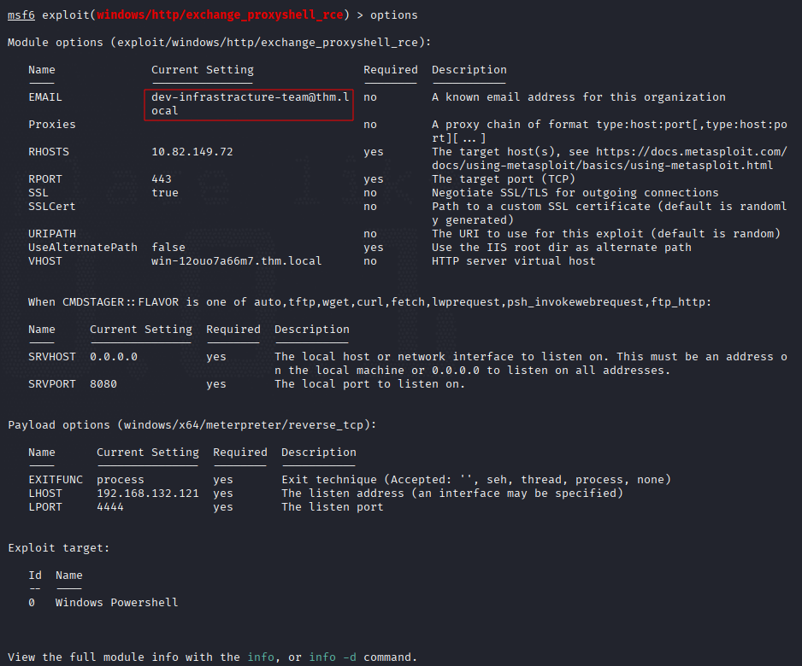This screenshot has height=666, width=802.
Task: Click 'Negotiate SSL/TLS for outgoing connections' description
Action: coord(575,193)
